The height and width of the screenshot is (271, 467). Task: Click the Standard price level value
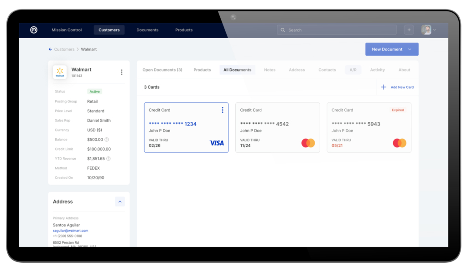96,111
